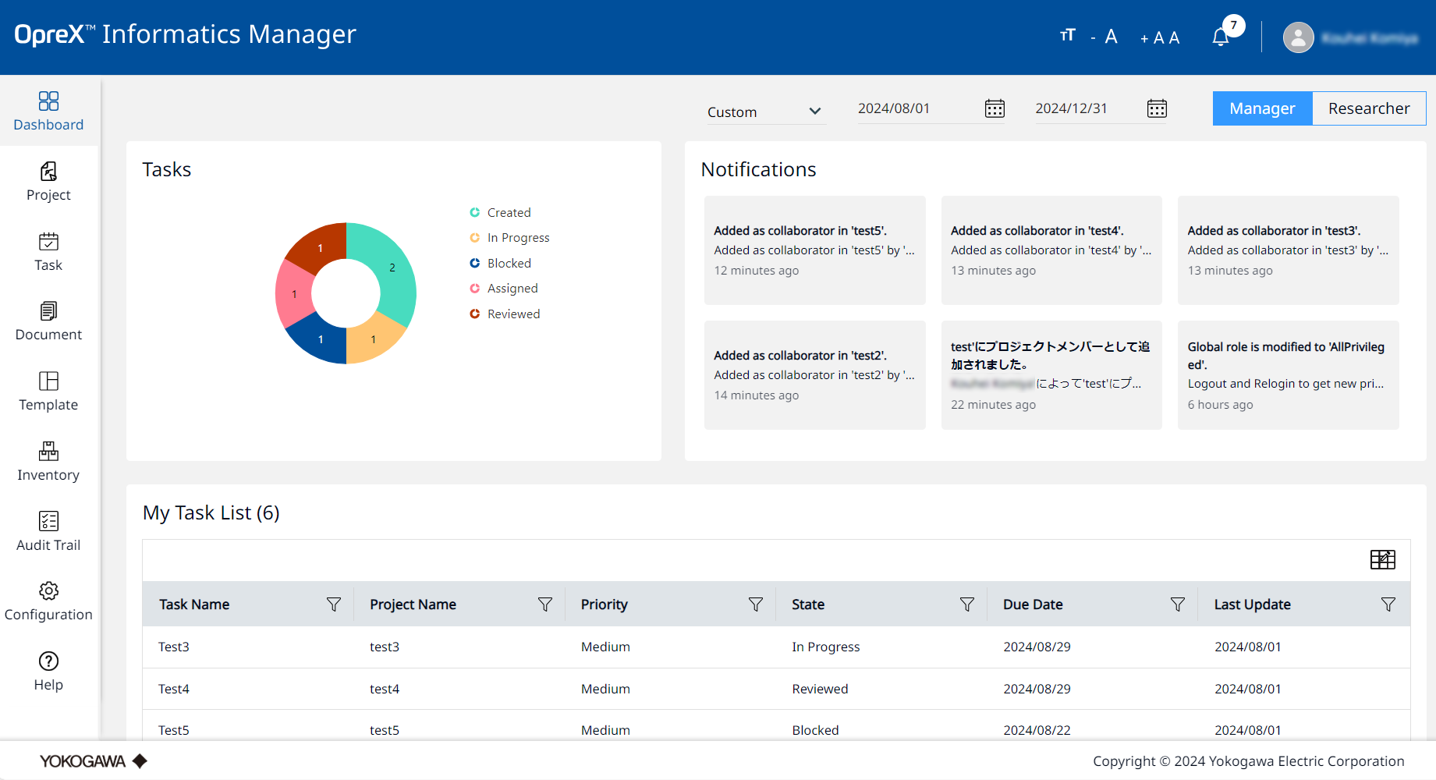Open the start date calendar picker
Viewport: 1436px width, 780px height.
(x=995, y=108)
